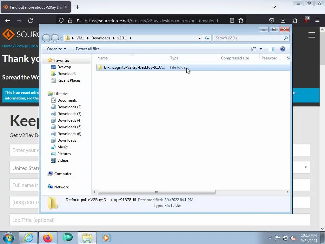Expand breadcrumb arrow after VM1

[88, 38]
